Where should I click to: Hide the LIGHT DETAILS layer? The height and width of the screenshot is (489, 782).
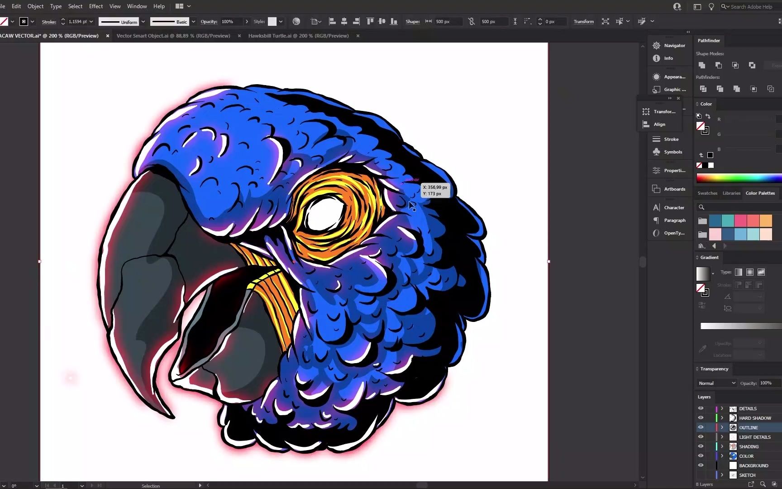click(701, 437)
